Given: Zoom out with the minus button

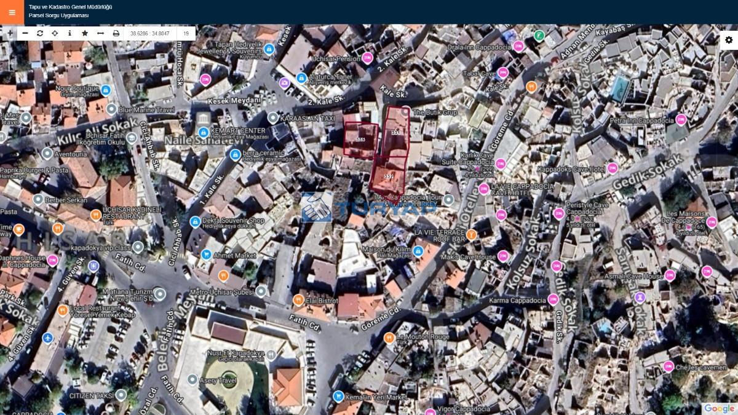Looking at the screenshot, I should pyautogui.click(x=25, y=33).
